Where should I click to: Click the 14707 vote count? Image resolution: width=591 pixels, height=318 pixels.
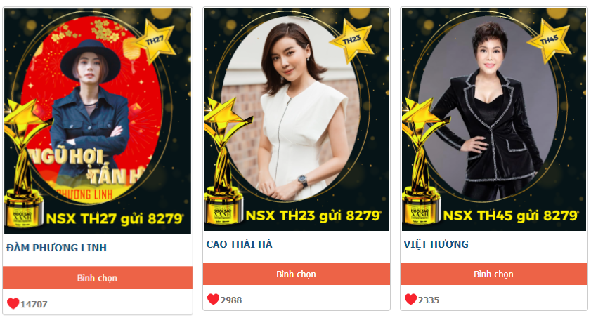(34, 304)
